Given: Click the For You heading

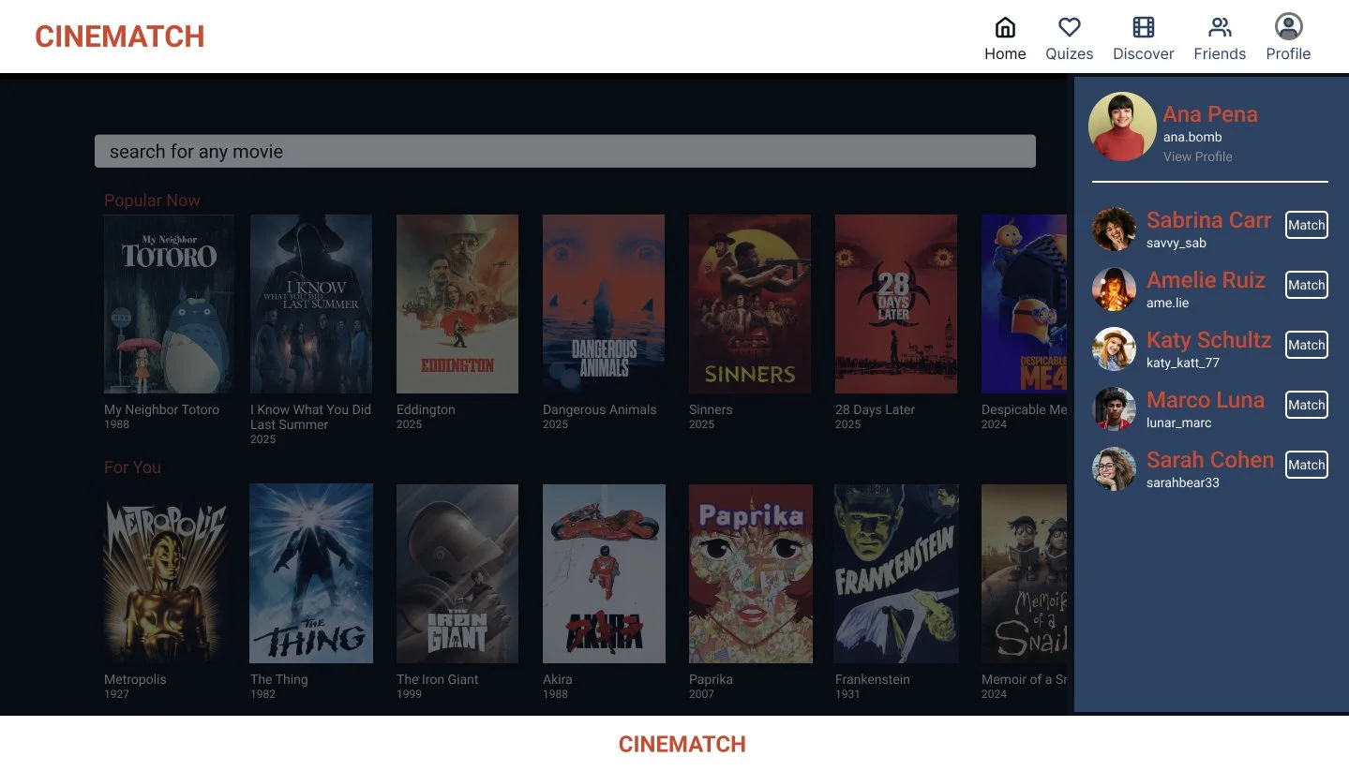Looking at the screenshot, I should tap(132, 467).
